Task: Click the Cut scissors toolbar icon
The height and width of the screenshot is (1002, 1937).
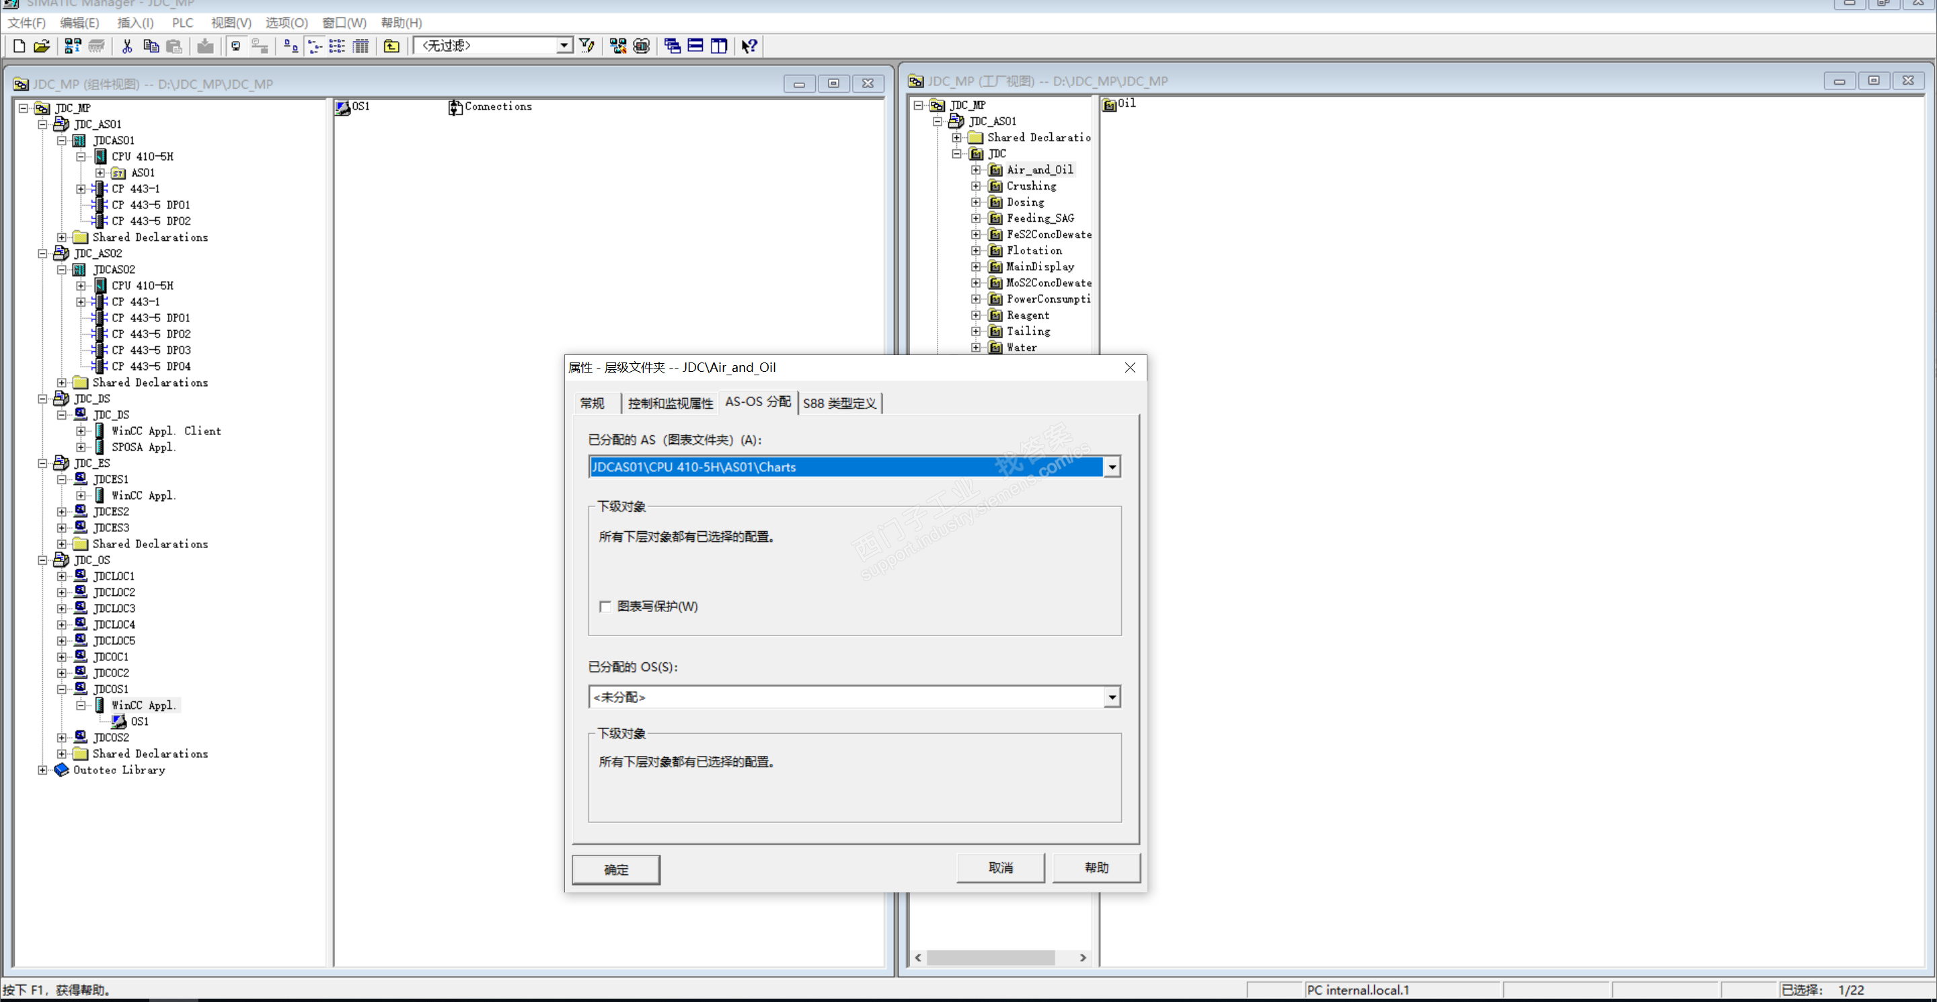Action: [127, 46]
